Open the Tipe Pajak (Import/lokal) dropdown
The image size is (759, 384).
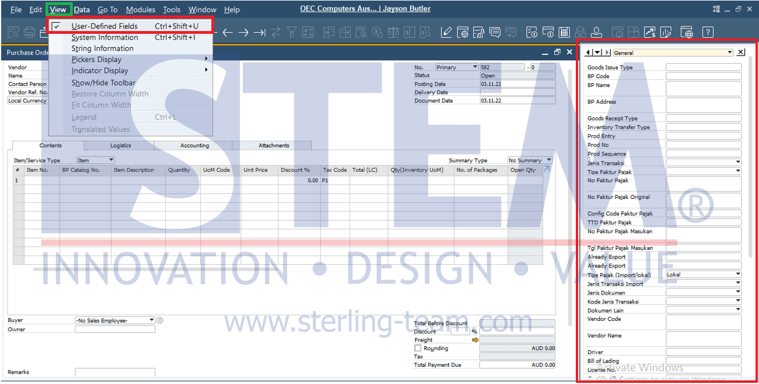point(738,275)
